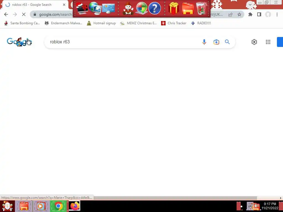Click the padlock site info icon

[x=35, y=14]
